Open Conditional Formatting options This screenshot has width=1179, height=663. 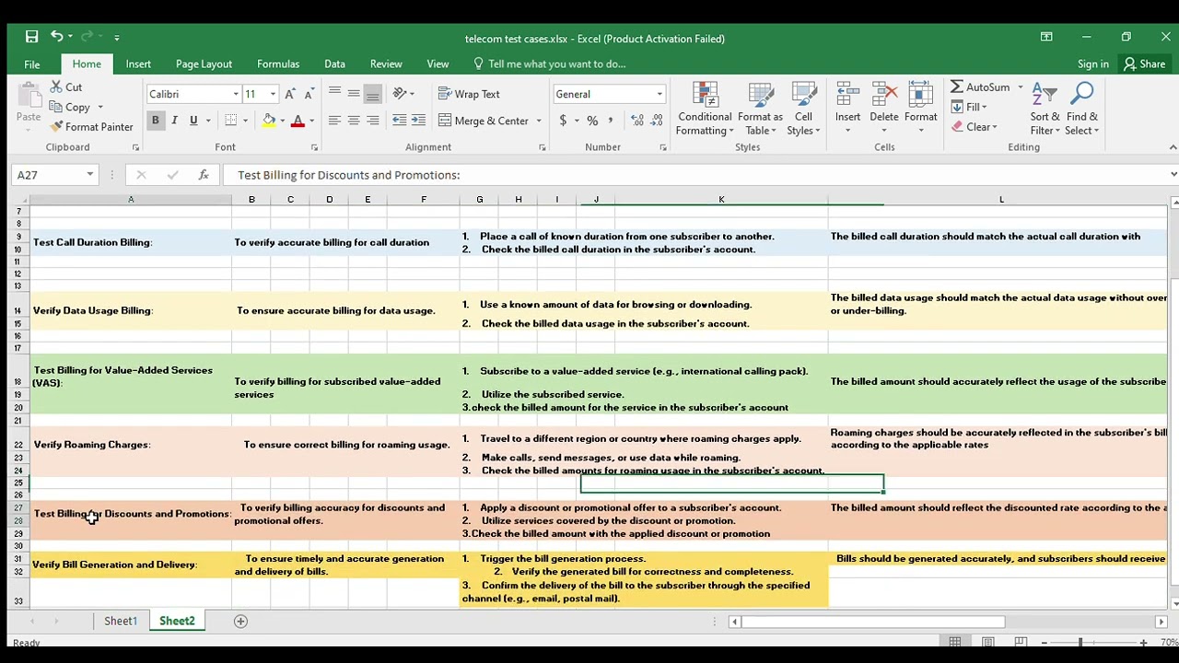705,109
